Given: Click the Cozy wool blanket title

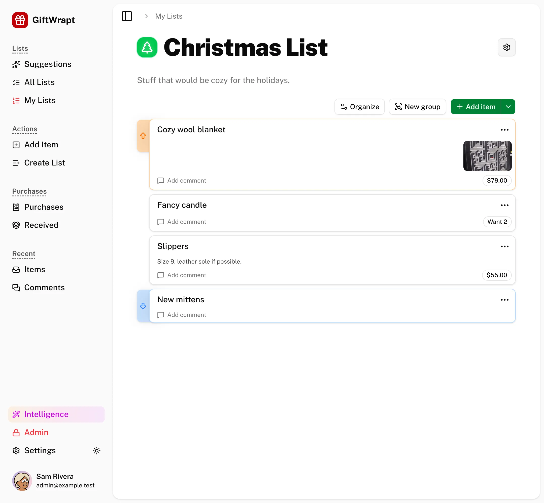Looking at the screenshot, I should coord(191,130).
